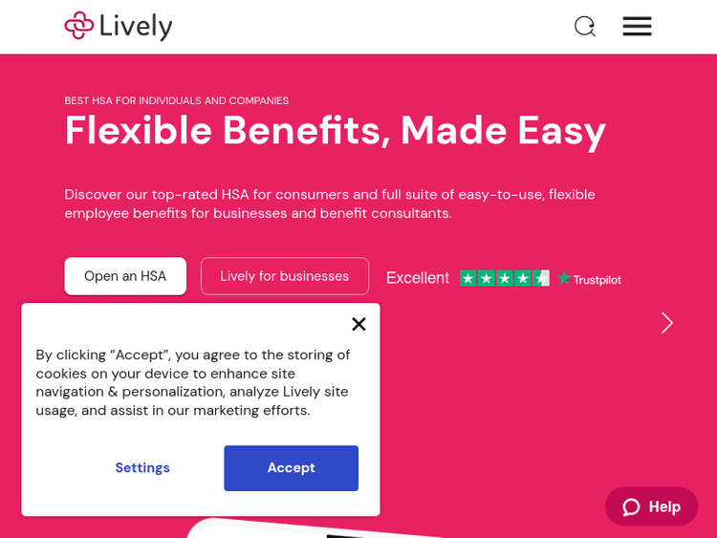Open cookie Settings in the banner

(x=142, y=468)
